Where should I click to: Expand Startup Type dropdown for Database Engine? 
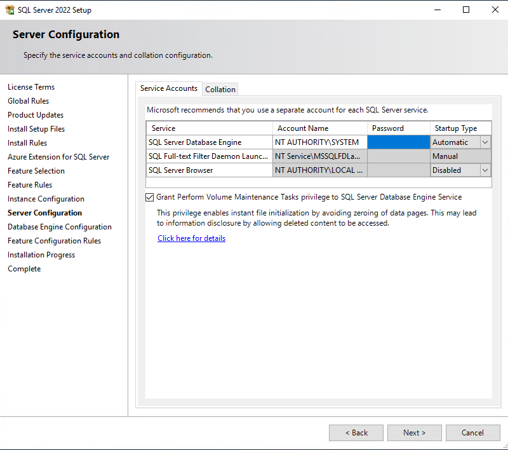(x=485, y=142)
